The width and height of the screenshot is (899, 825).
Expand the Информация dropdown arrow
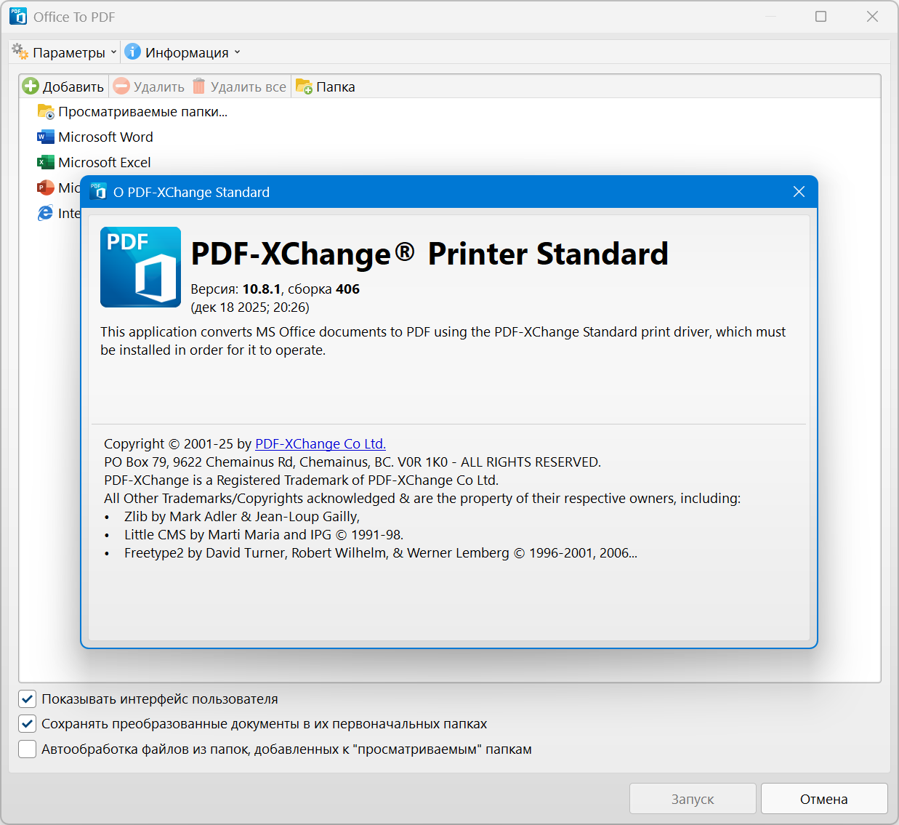tap(237, 52)
